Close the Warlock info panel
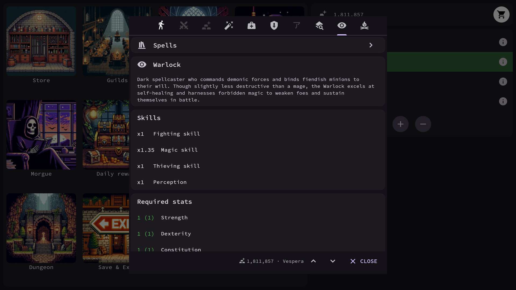The height and width of the screenshot is (290, 516). [x=364, y=261]
